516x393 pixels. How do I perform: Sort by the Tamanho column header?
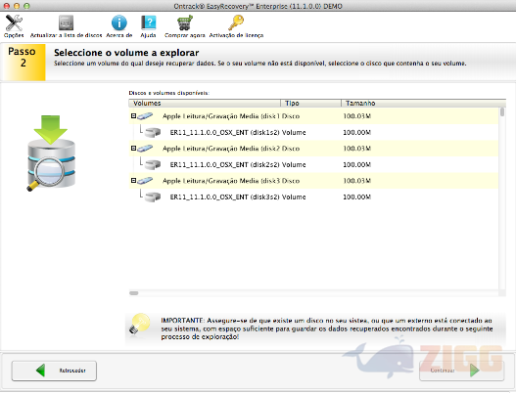(x=423, y=104)
